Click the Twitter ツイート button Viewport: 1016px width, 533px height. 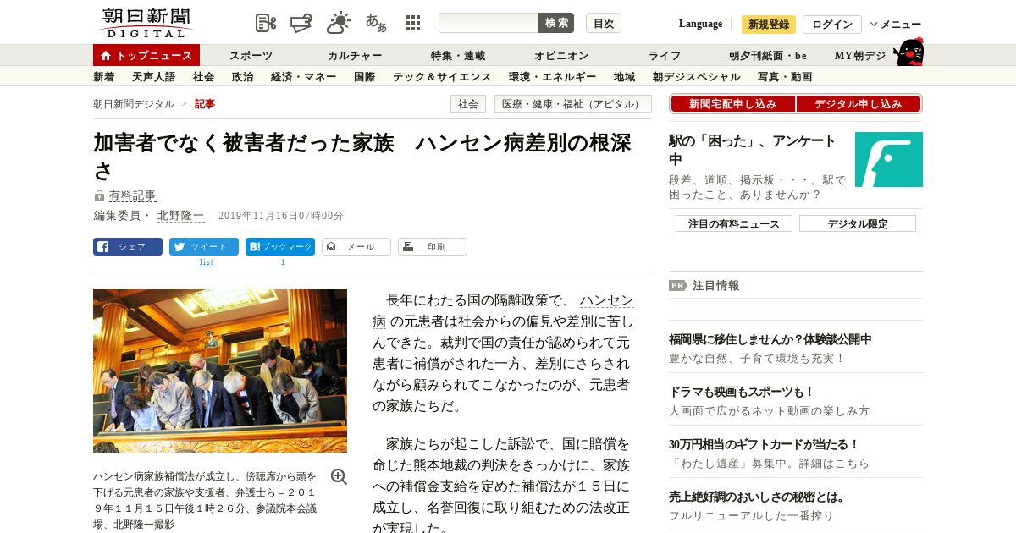click(x=204, y=246)
